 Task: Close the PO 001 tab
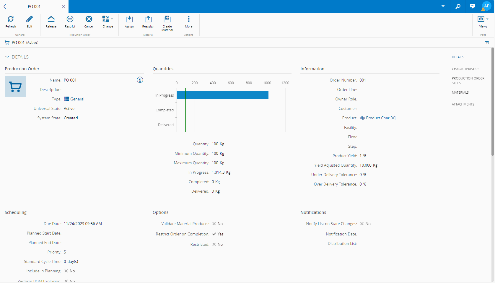63,6
